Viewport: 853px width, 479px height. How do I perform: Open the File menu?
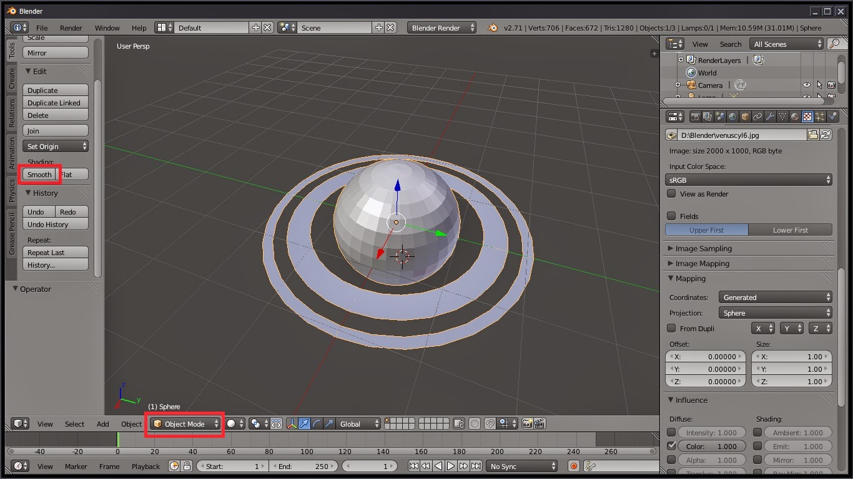[42, 27]
